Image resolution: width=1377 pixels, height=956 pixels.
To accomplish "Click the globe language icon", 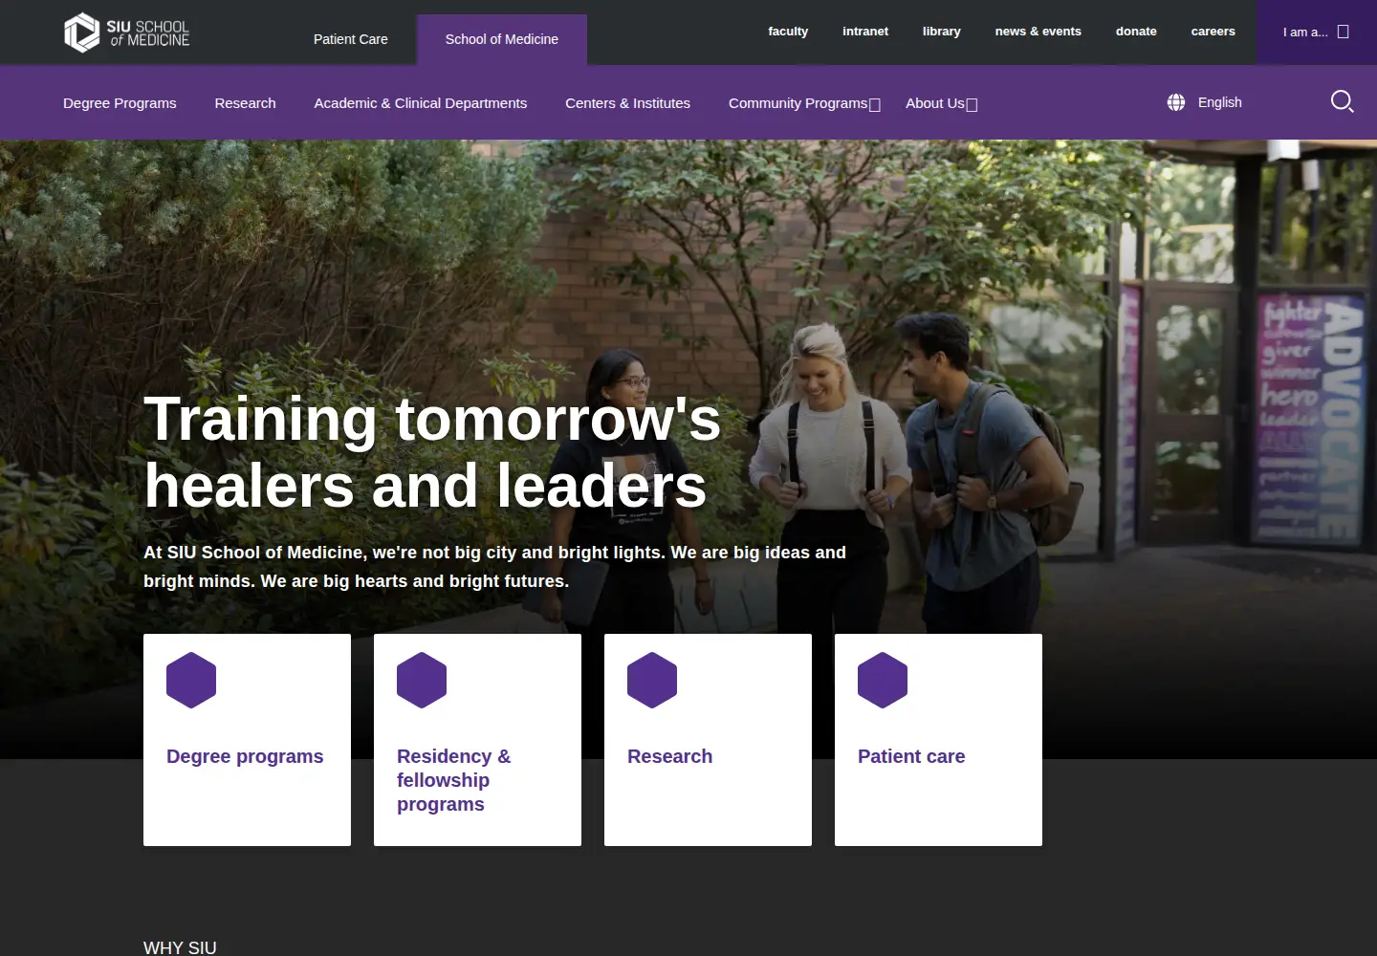I will pyautogui.click(x=1176, y=102).
